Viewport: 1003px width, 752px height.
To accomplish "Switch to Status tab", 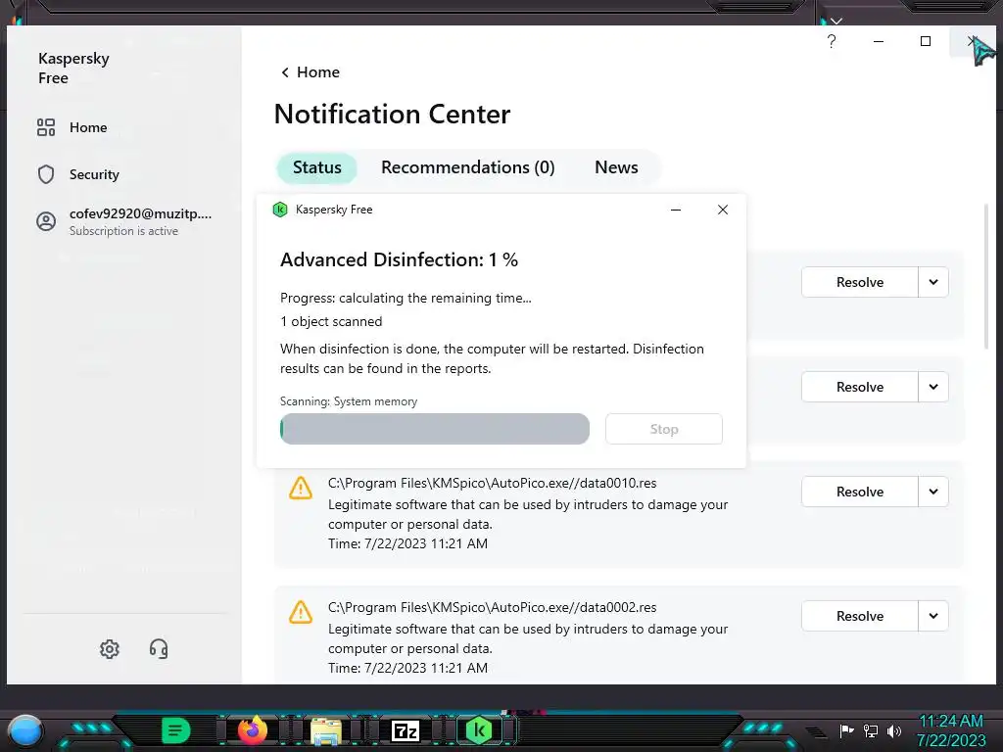I will pyautogui.click(x=316, y=167).
